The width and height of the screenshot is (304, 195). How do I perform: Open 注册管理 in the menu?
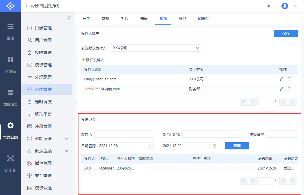point(47,126)
